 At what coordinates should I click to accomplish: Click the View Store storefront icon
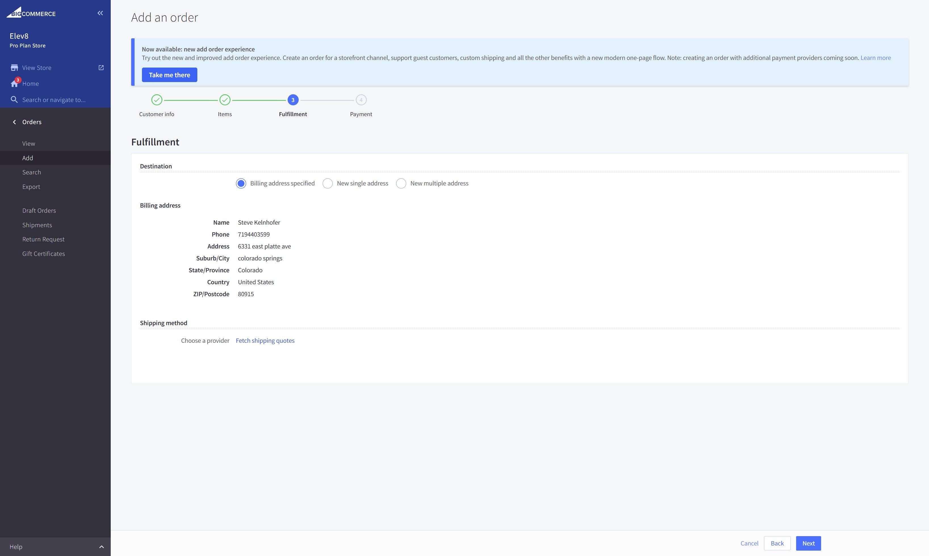point(14,68)
